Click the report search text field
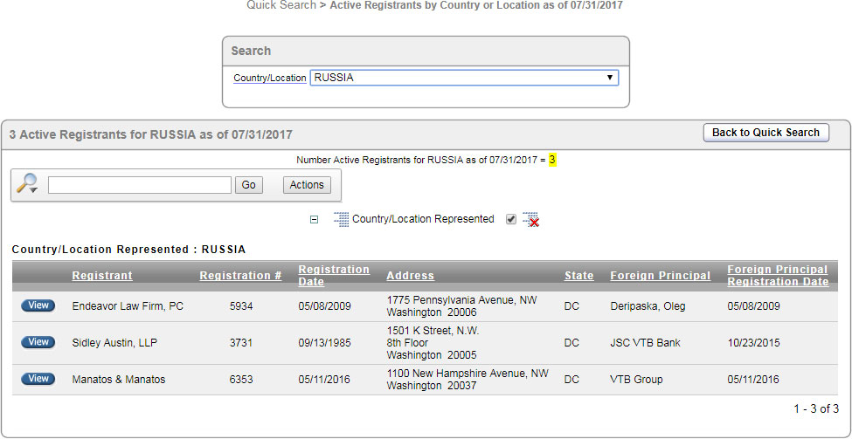The height and width of the screenshot is (439, 852). (140, 185)
